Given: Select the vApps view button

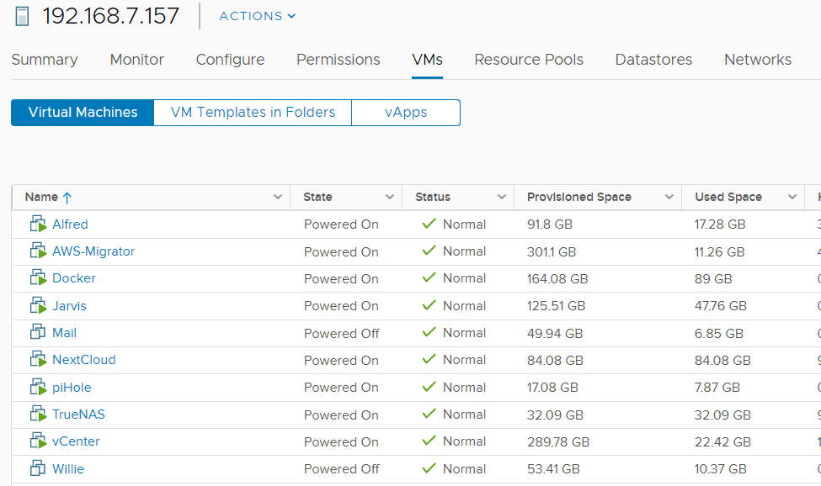Looking at the screenshot, I should pos(406,113).
